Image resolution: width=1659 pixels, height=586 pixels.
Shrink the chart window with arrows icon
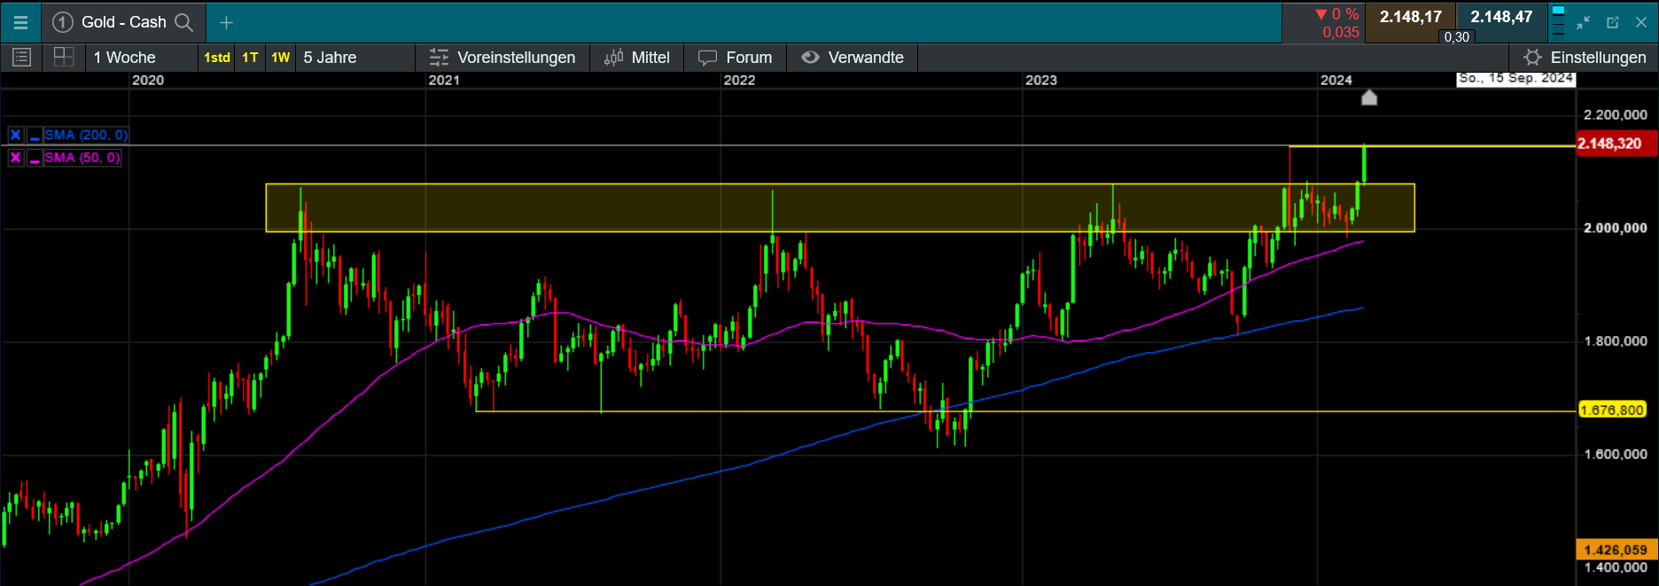pos(1584,22)
